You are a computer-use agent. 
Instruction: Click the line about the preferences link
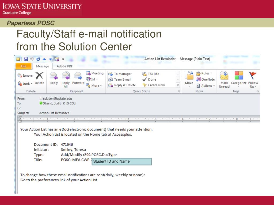pyautogui.click(x=59, y=180)
